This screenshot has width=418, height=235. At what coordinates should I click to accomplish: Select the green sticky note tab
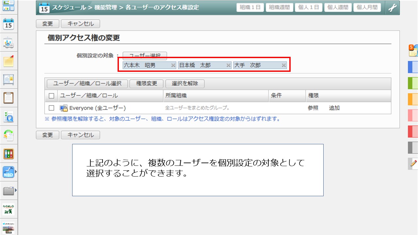[x=413, y=83]
